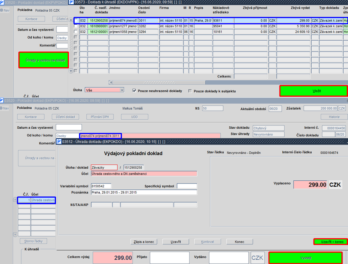The width and height of the screenshot is (348, 264).
Task: Enable the Pouze doklady k subjektu checkbox
Action: click(190, 91)
